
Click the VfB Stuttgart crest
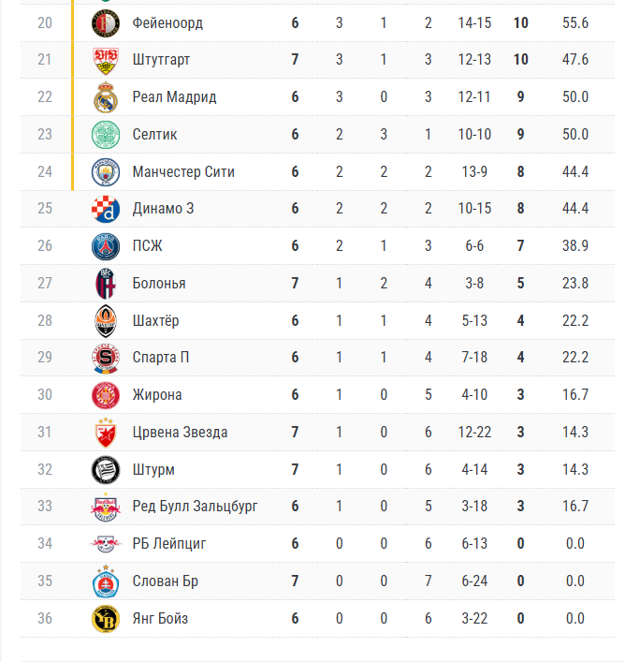(x=106, y=60)
